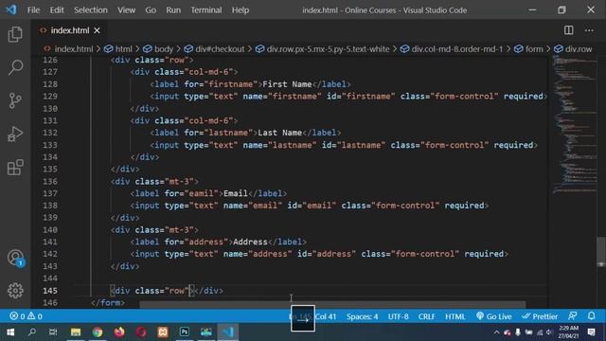Change encoding via UTF-8
606x341 pixels.
398,316
